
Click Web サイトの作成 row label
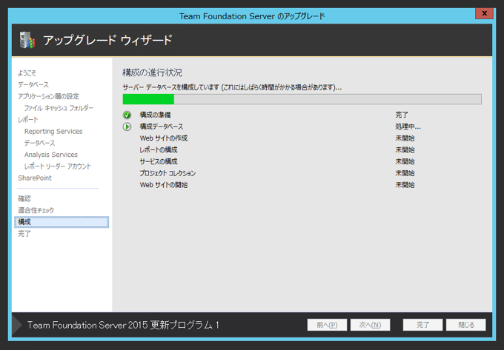coord(164,138)
